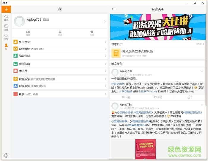Expand the first post's dropdown chevron
This screenshot has height=161, width=208.
202,71
